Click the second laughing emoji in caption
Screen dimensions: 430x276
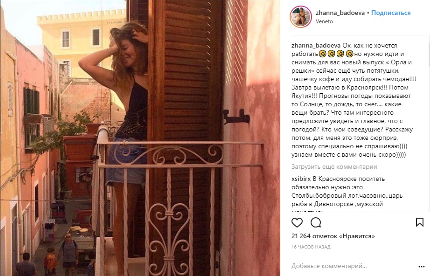tap(331, 54)
